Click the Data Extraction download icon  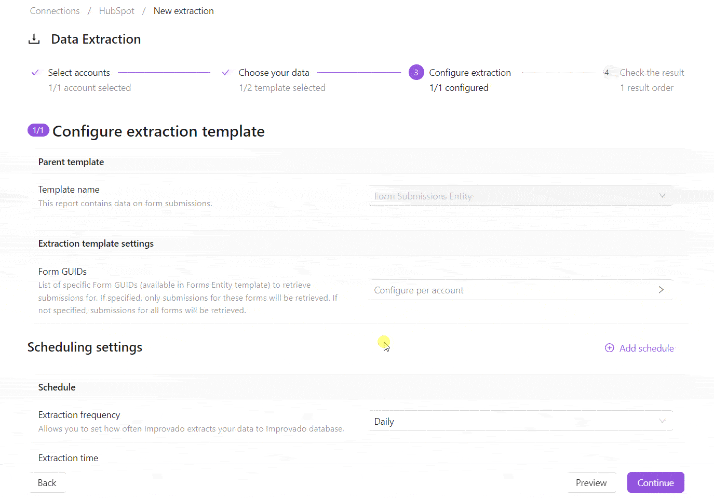(34, 39)
